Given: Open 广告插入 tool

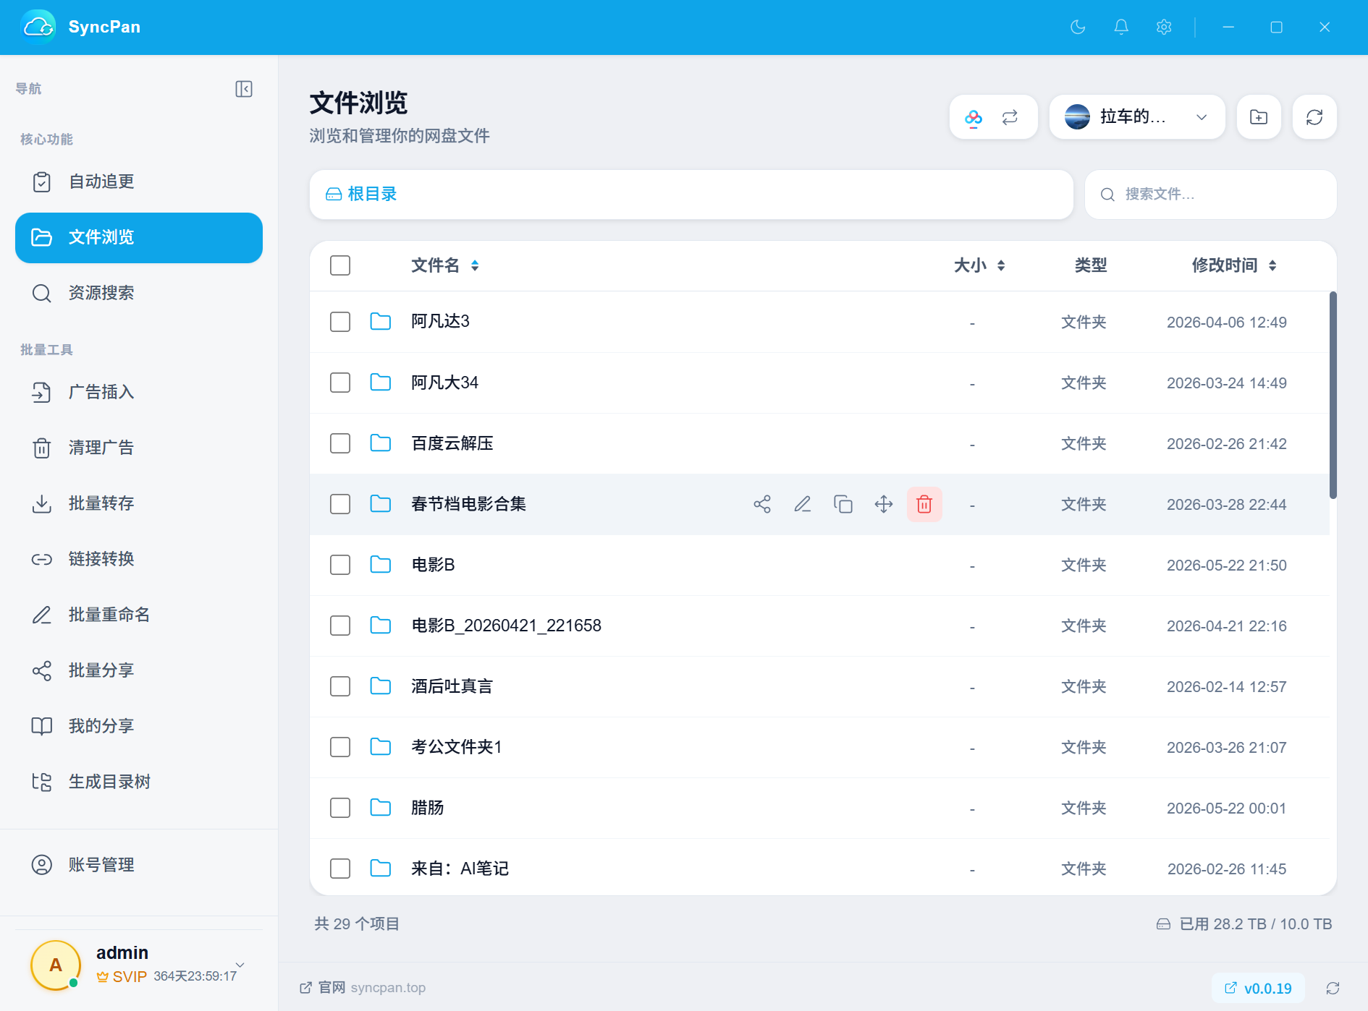Looking at the screenshot, I should 139,393.
